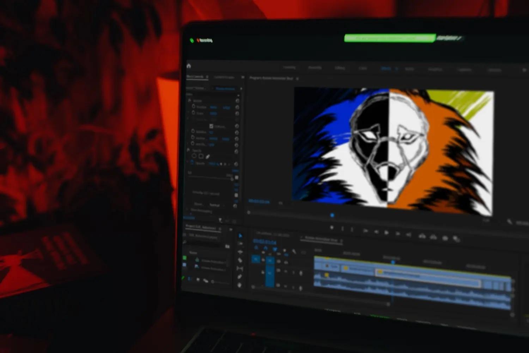Toggle the Scale animation stopwatch

coord(193,113)
